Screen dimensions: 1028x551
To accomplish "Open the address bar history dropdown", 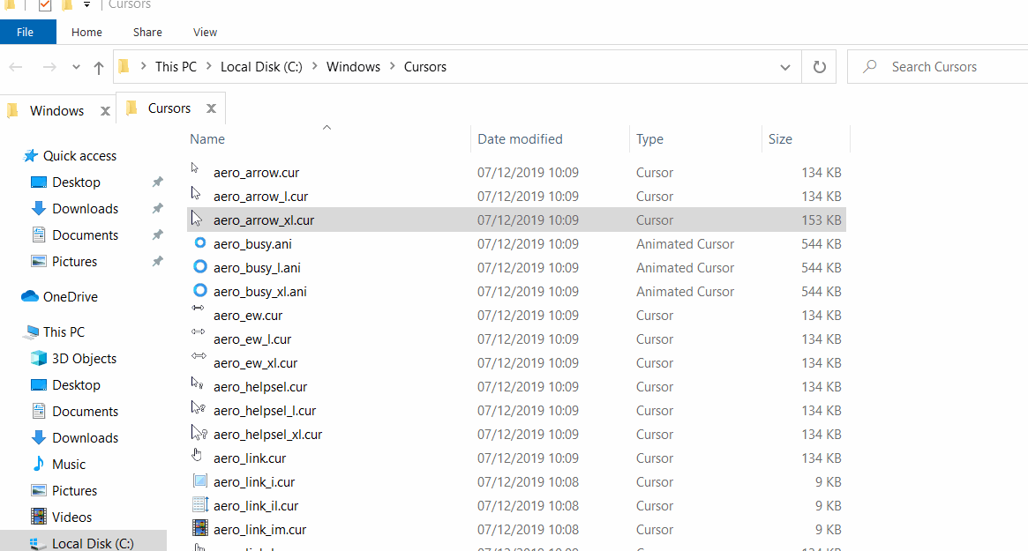I will pos(784,66).
